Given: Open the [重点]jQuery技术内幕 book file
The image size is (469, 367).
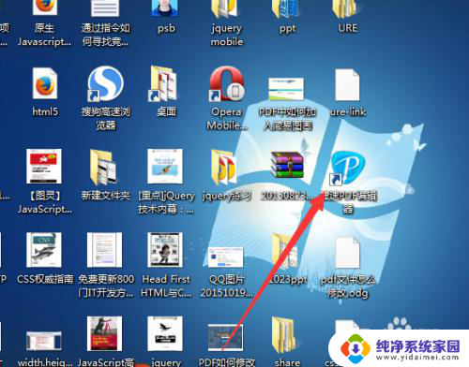Looking at the screenshot, I should pyautogui.click(x=165, y=166).
